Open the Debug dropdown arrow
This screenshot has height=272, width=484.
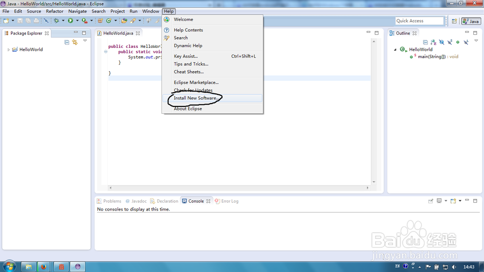click(63, 21)
